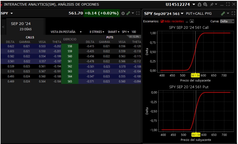The height and width of the screenshot is (144, 238).
Task: Click the pin icon in title bar
Action: (x=212, y=4)
